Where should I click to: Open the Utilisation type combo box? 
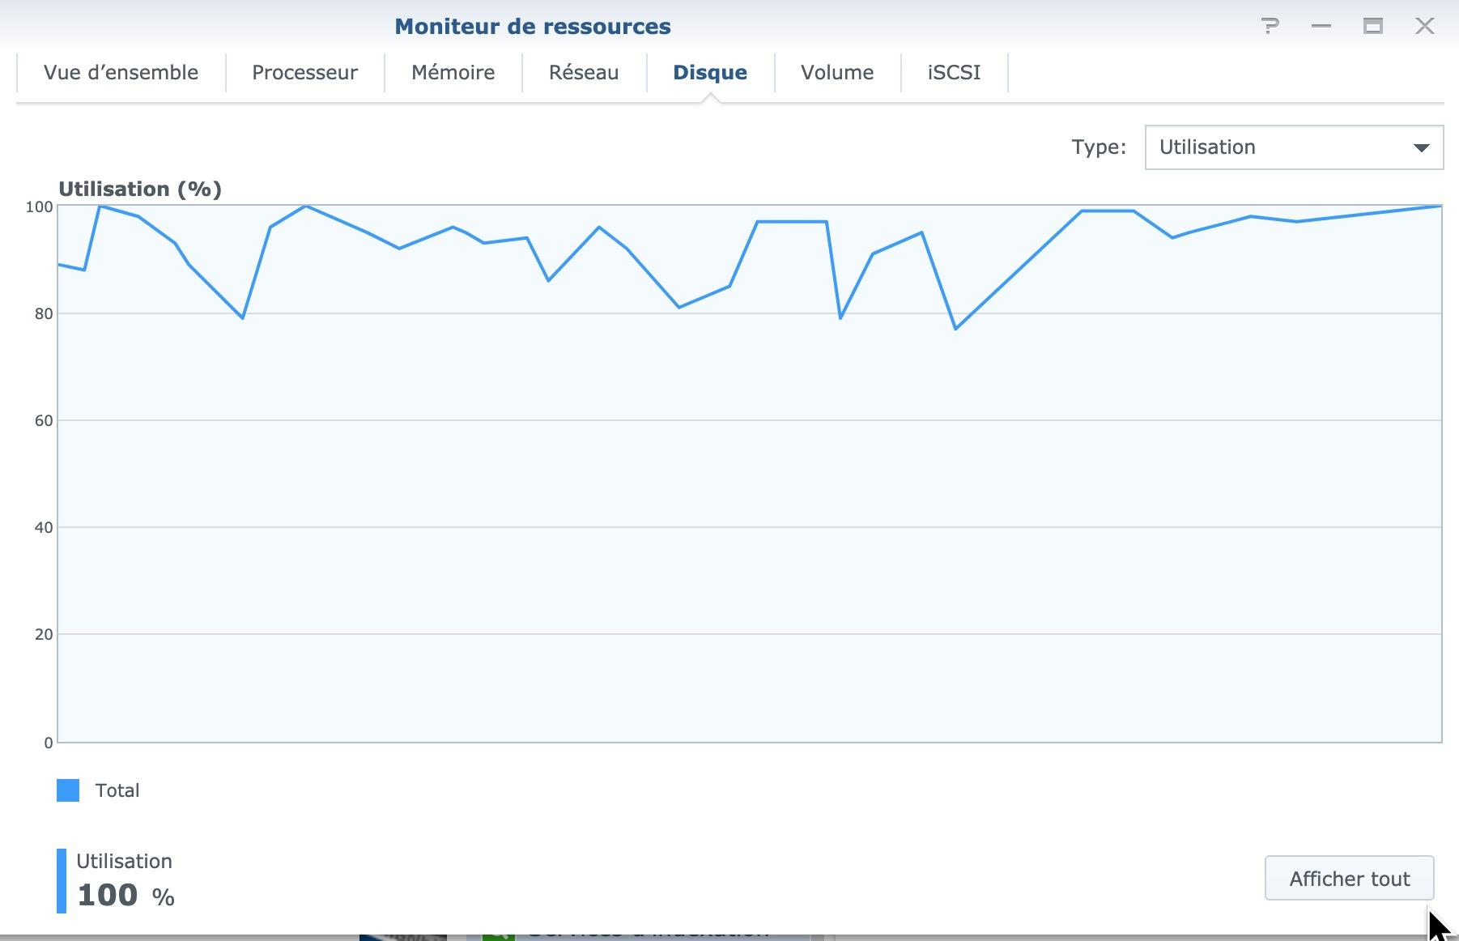(1294, 147)
